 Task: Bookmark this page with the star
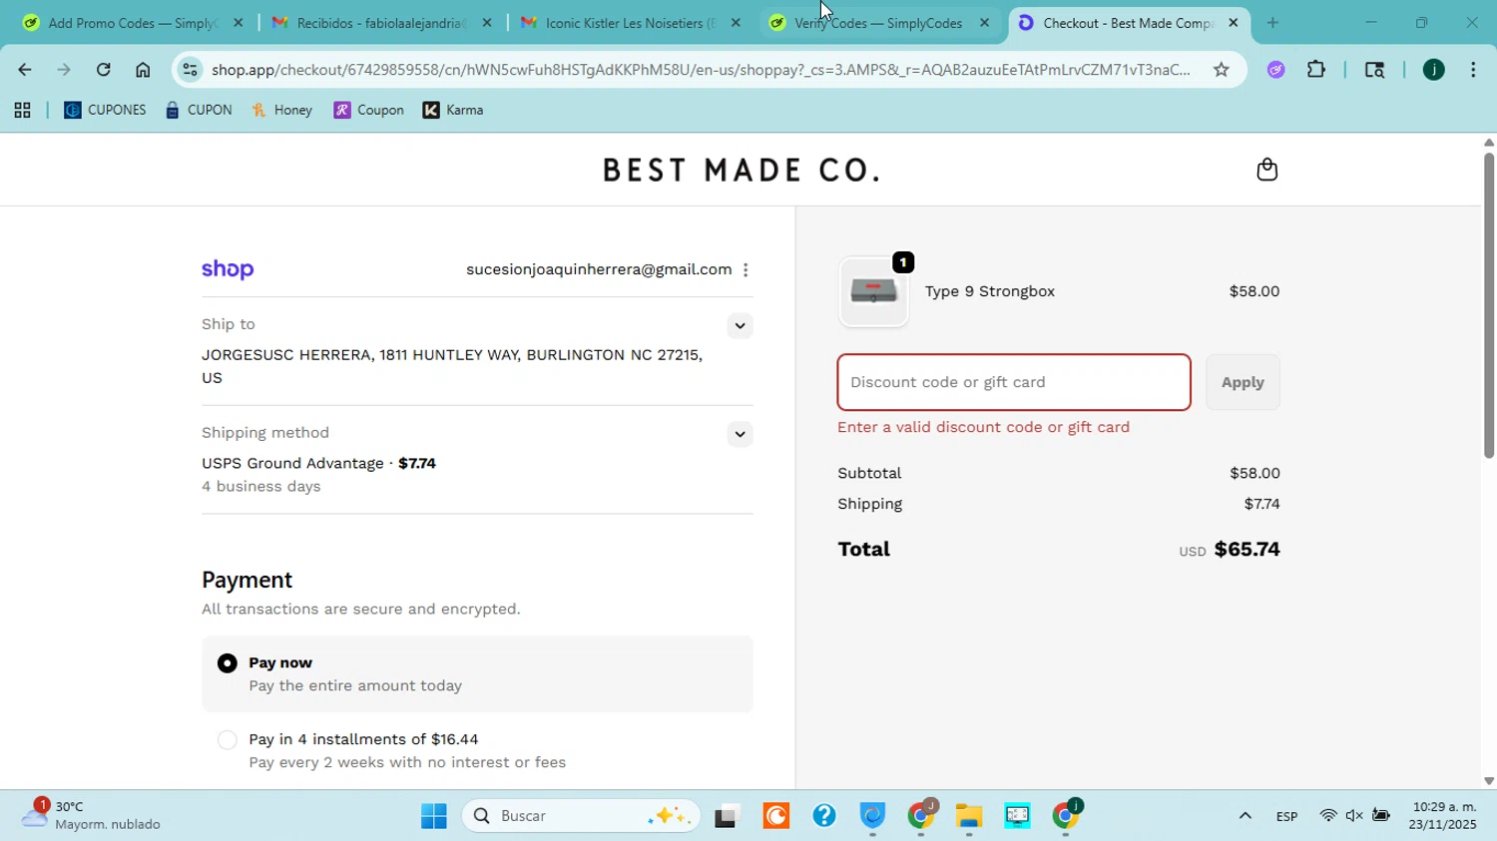[x=1221, y=70]
